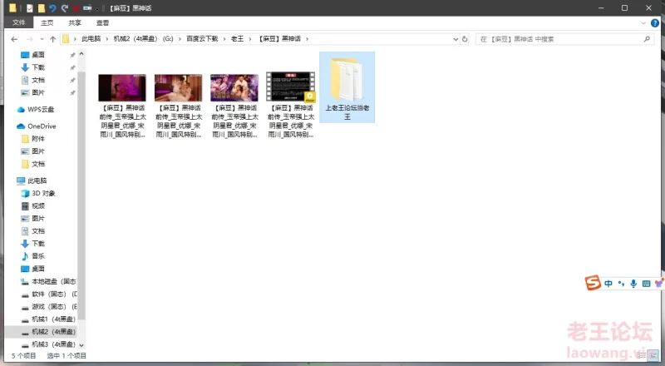The image size is (665, 366).
Task: Click 老王 in the address breadcrumb
Action: click(x=237, y=38)
